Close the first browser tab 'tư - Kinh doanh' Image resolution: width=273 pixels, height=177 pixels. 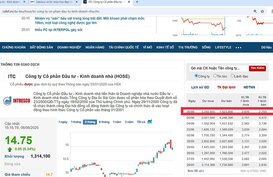point(24,2)
